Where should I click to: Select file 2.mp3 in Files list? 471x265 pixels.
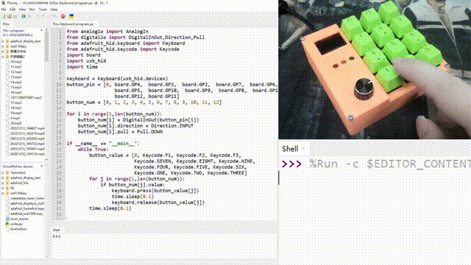[x=15, y=118]
